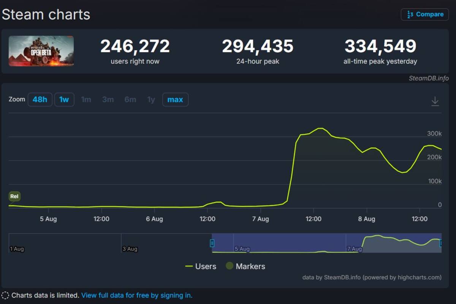This screenshot has height=304, width=456.
Task: Click the loading circle icon beside charts notice
Action: pos(5,295)
